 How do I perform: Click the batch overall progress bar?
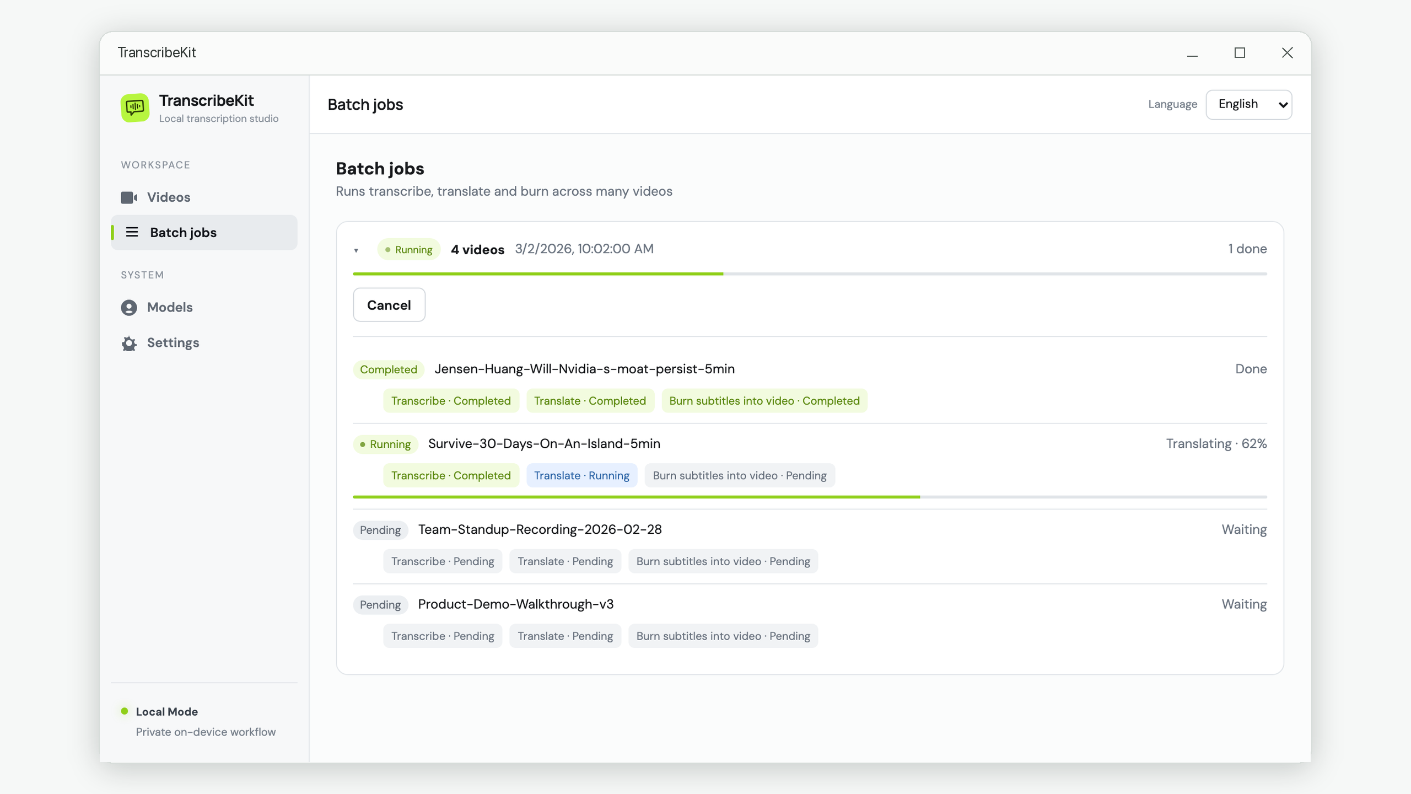coord(810,273)
